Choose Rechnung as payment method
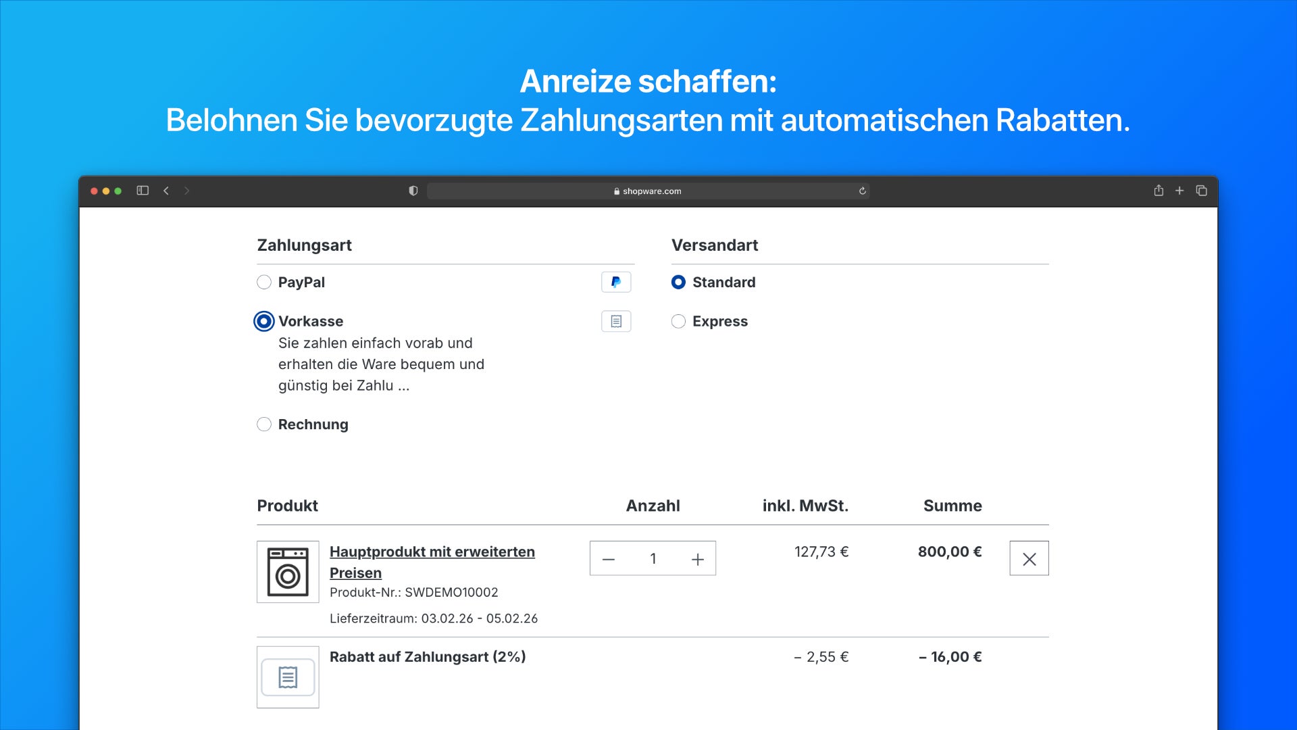Viewport: 1297px width, 730px height. tap(263, 424)
